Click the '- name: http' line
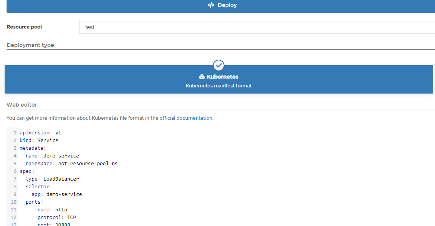Viewport: 435px width, 226px height. click(49, 210)
